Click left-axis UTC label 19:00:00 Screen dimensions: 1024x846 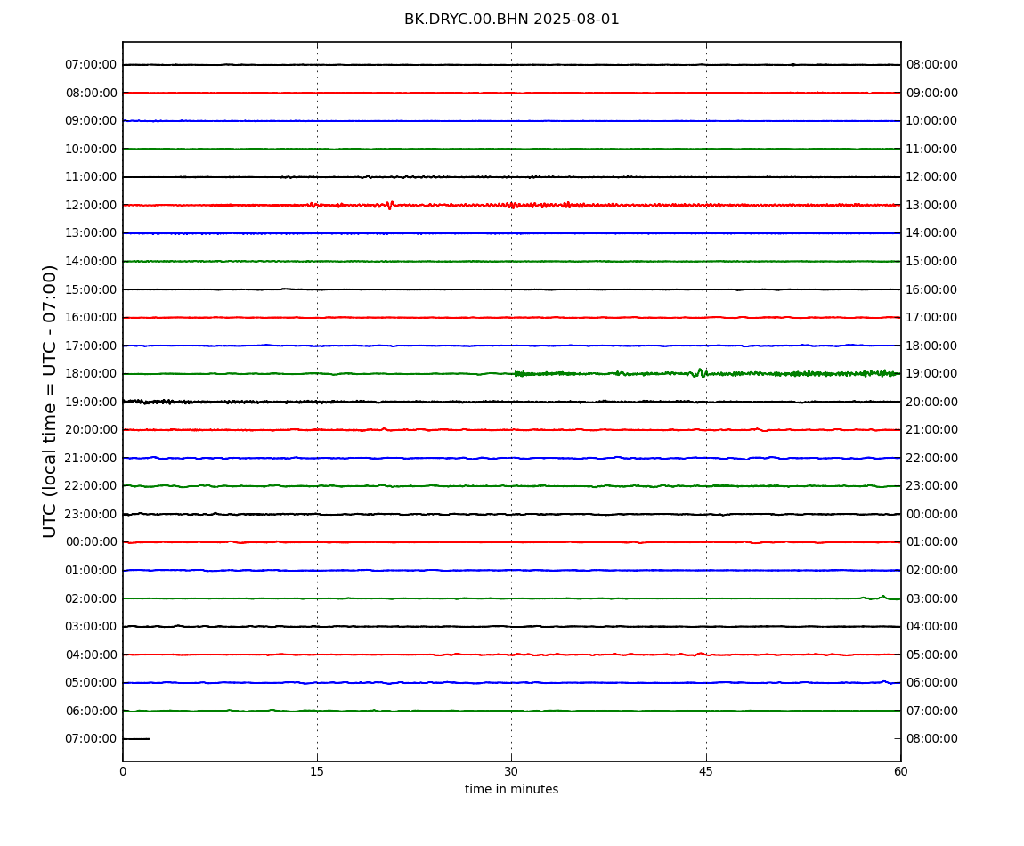[x=91, y=402]
